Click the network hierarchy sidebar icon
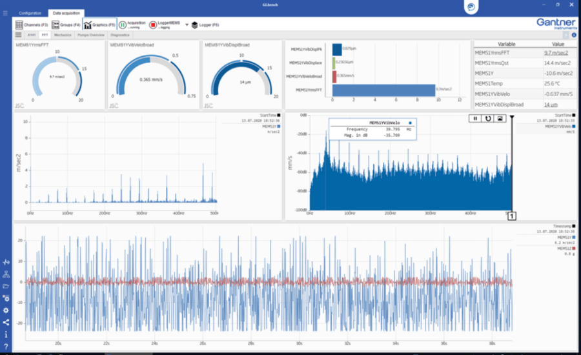 coord(6,274)
